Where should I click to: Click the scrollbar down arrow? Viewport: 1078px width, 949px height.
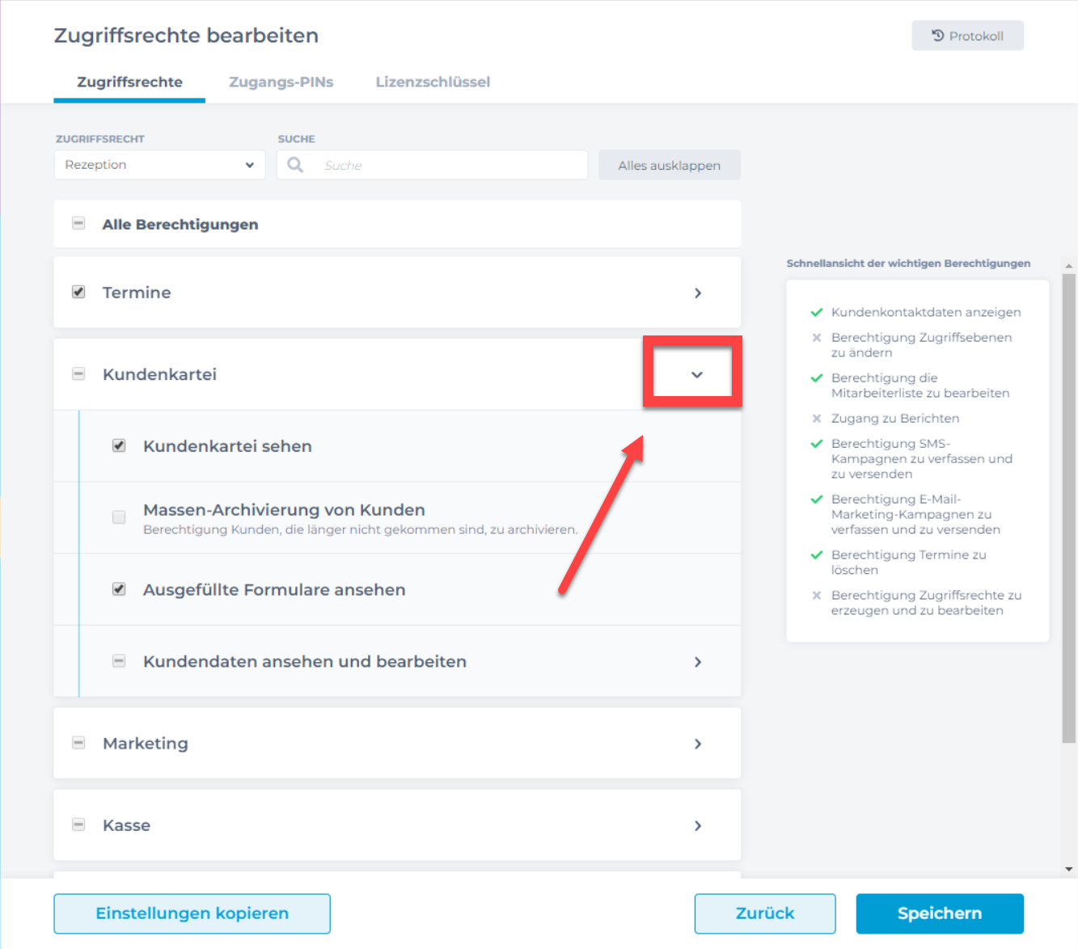(1069, 869)
